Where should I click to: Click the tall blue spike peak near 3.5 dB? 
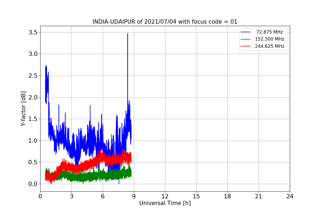(127, 34)
